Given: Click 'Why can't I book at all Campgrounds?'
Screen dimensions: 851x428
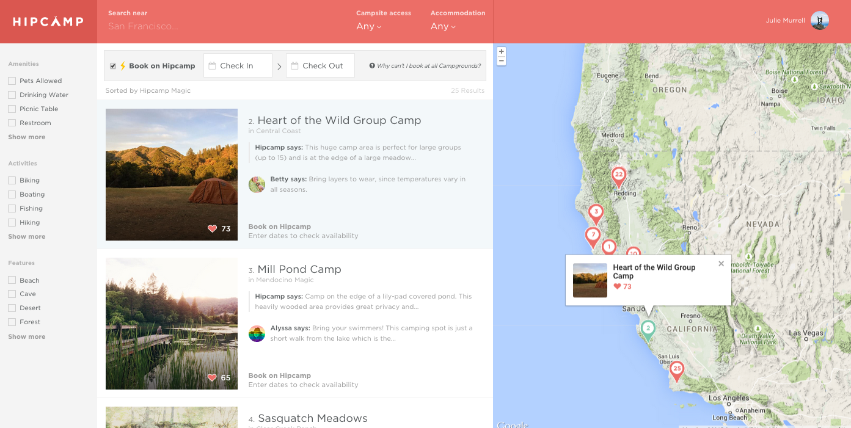Looking at the screenshot, I should (428, 66).
